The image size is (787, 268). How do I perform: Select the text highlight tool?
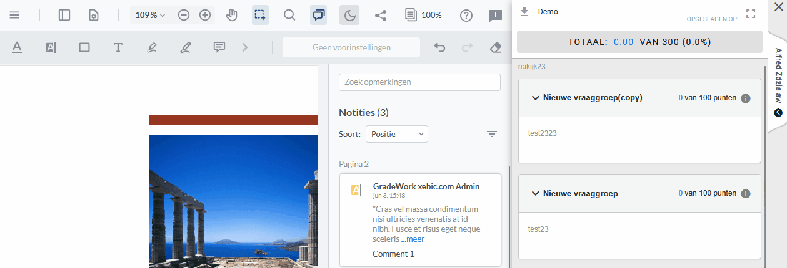[x=51, y=47]
